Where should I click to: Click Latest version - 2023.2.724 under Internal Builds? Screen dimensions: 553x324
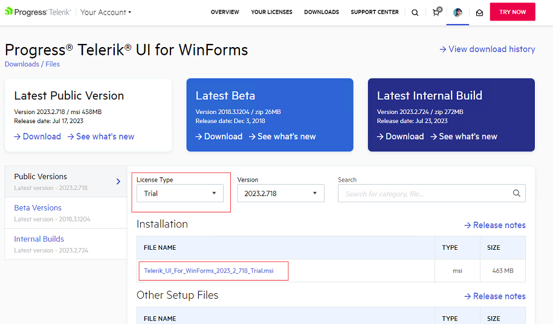coord(51,250)
